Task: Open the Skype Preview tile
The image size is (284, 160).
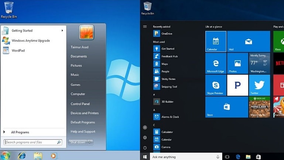Action: [x=216, y=85]
